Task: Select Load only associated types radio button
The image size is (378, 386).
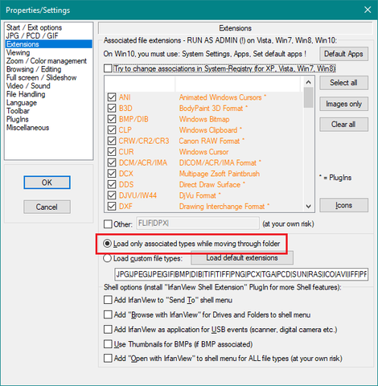Action: 107,244
